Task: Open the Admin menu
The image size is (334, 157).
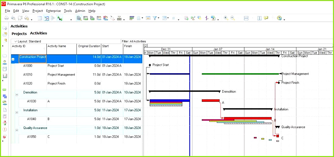Action: [80, 11]
